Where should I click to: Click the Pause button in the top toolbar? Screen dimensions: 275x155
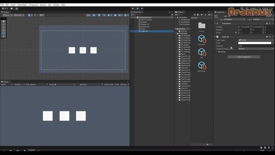point(137,9)
